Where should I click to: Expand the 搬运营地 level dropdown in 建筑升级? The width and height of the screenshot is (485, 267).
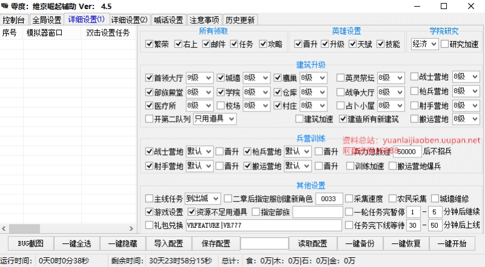pos(466,119)
